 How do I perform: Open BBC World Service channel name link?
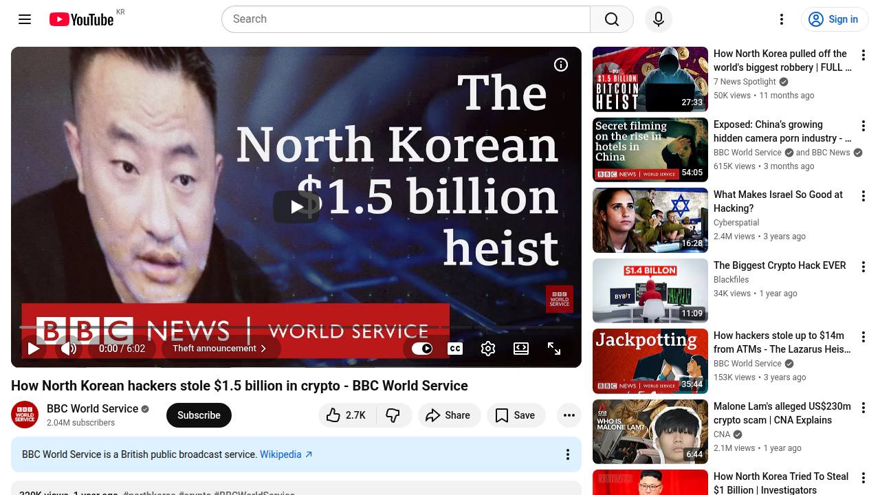click(x=93, y=408)
